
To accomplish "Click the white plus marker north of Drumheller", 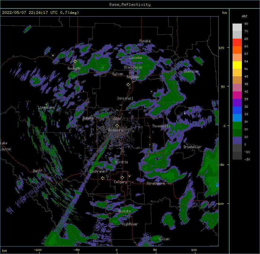I will [x=185, y=113].
